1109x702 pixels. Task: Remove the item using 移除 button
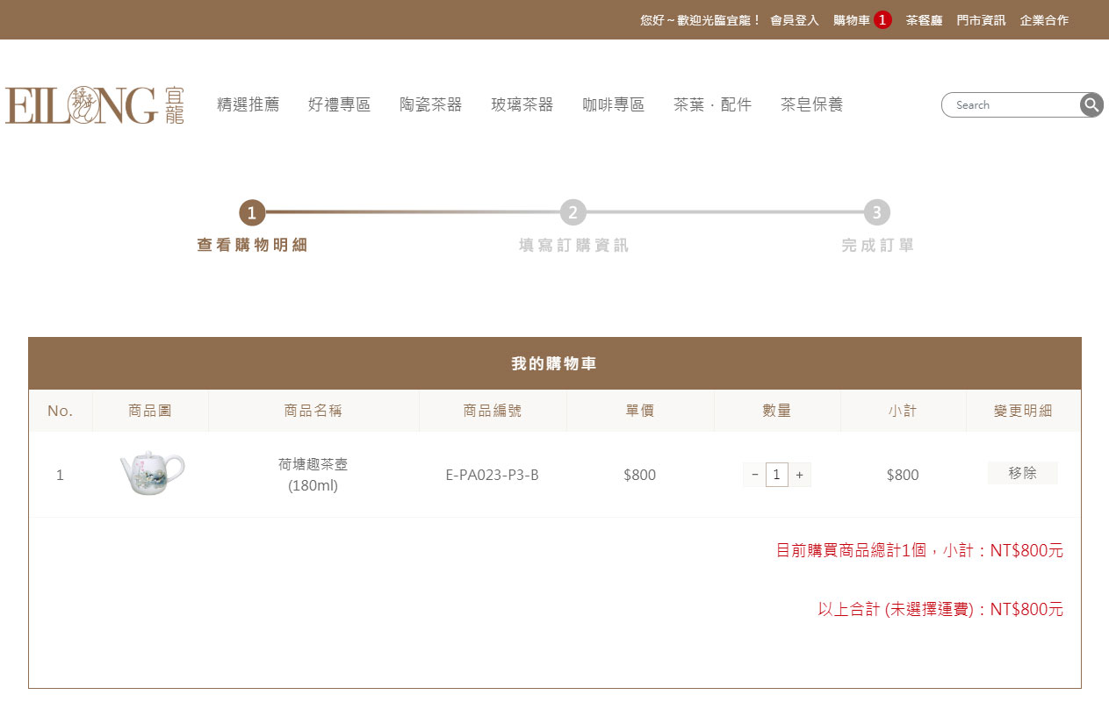pyautogui.click(x=1022, y=473)
